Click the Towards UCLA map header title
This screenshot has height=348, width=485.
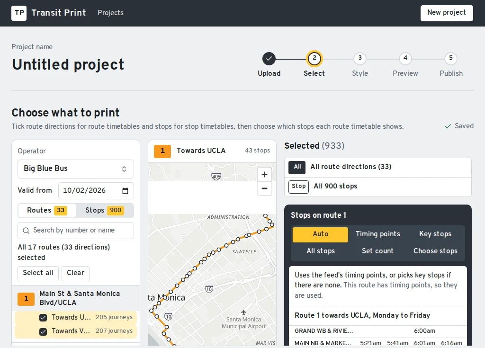click(201, 151)
